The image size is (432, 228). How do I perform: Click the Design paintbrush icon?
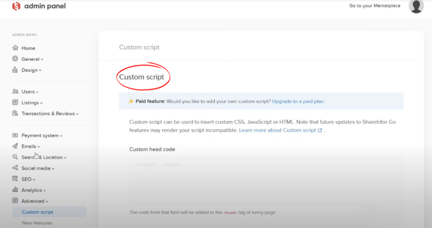[x=15, y=70]
